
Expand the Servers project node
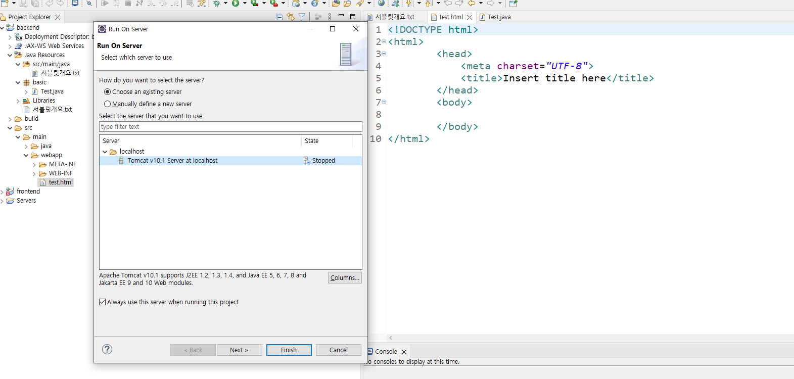click(2, 201)
